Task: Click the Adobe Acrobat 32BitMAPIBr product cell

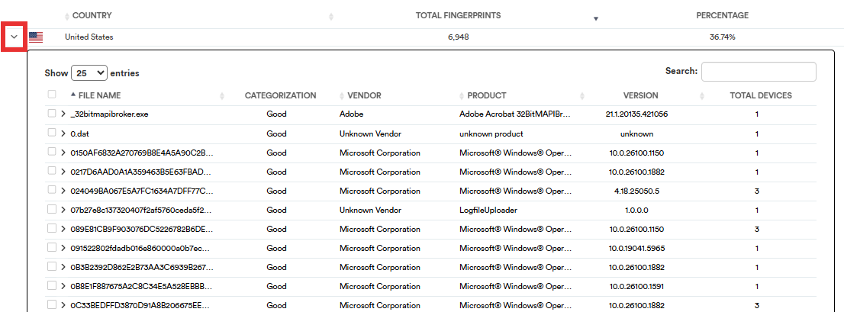Action: tap(516, 114)
